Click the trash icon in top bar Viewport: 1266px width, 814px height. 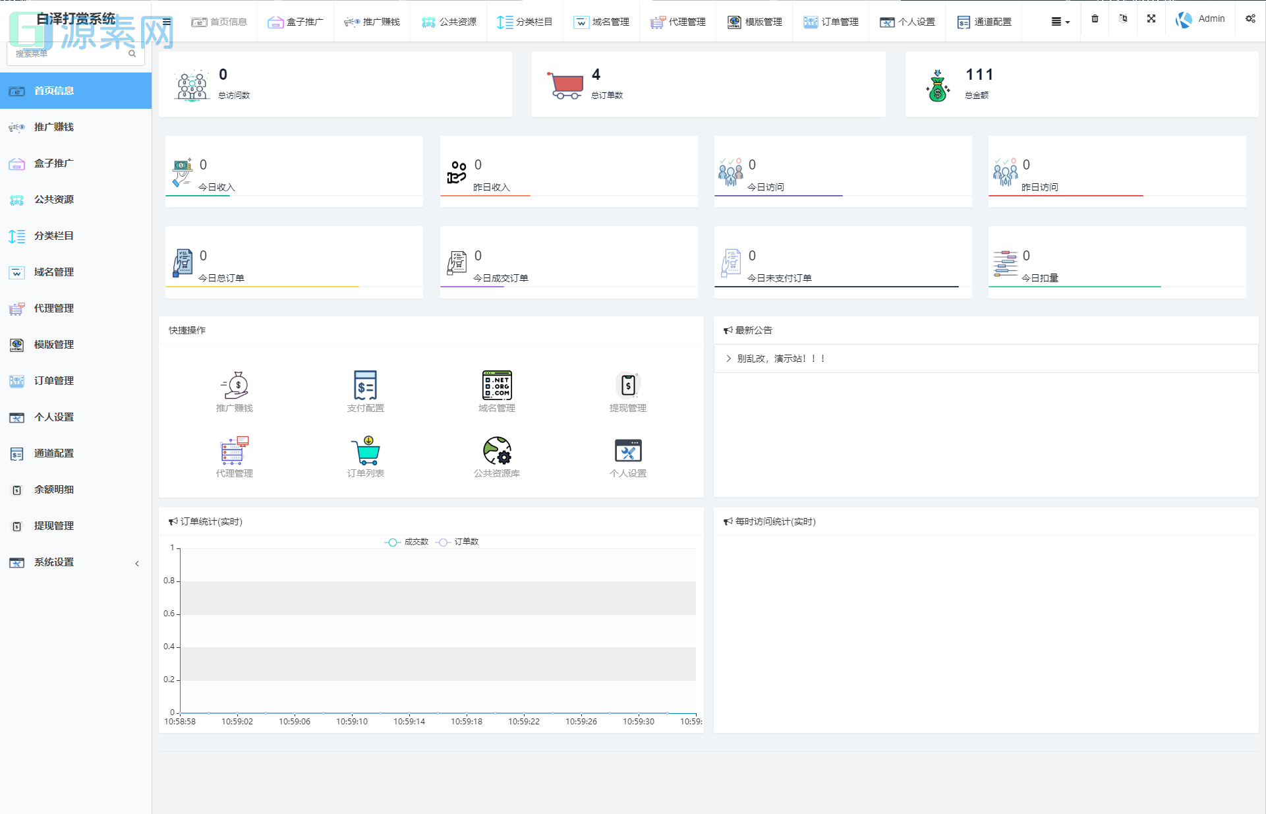pyautogui.click(x=1095, y=19)
